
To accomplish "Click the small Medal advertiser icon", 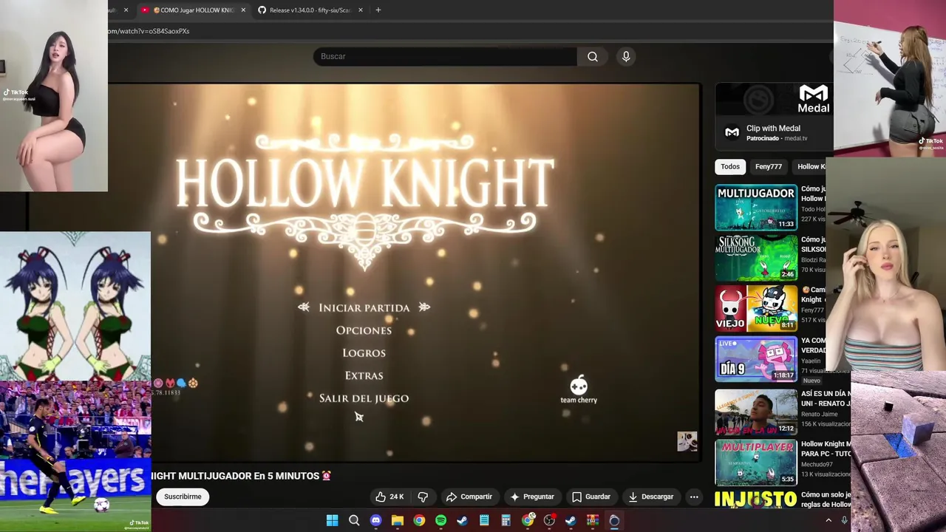I will (732, 132).
